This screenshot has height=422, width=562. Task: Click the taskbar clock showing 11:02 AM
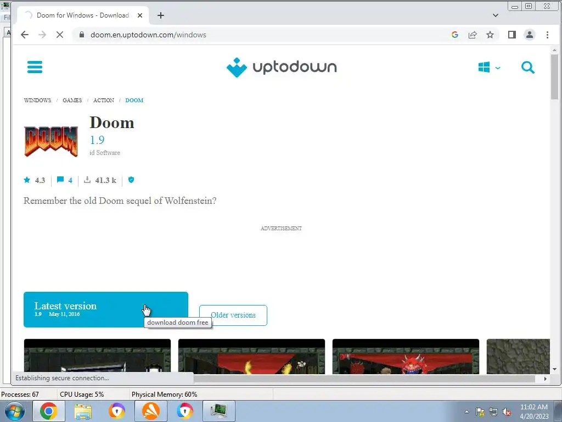[534, 412]
